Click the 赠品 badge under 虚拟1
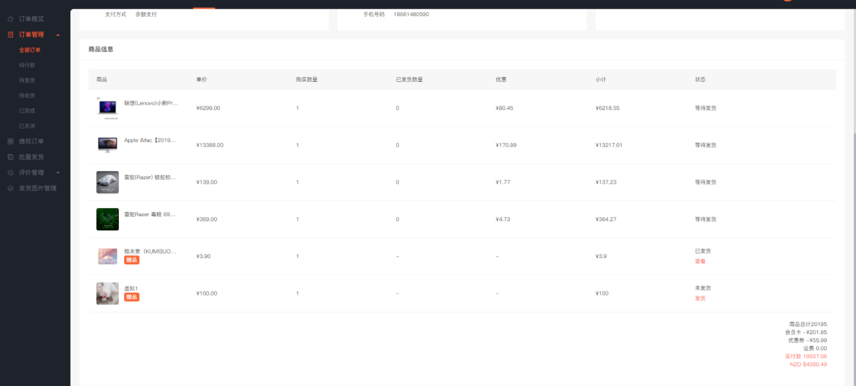 pos(132,297)
